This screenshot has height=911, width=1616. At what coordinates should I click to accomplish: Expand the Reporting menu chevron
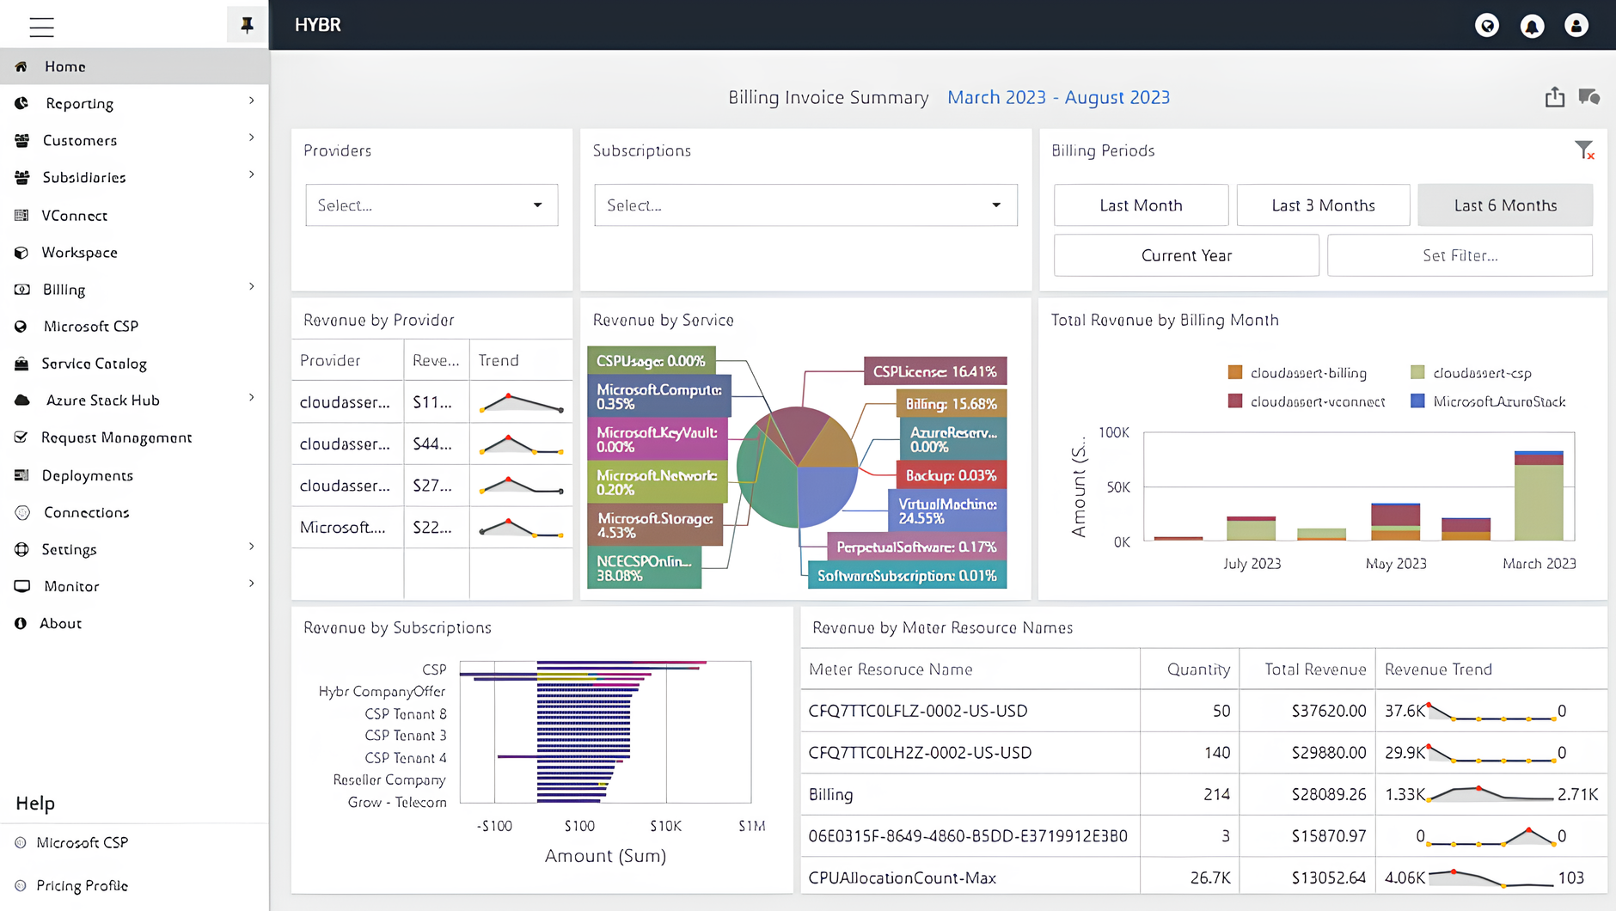(251, 101)
